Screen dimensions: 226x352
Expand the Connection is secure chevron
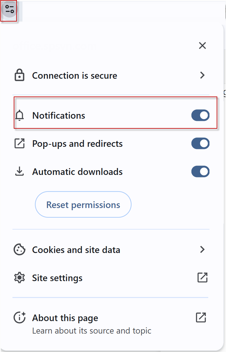[x=202, y=75]
